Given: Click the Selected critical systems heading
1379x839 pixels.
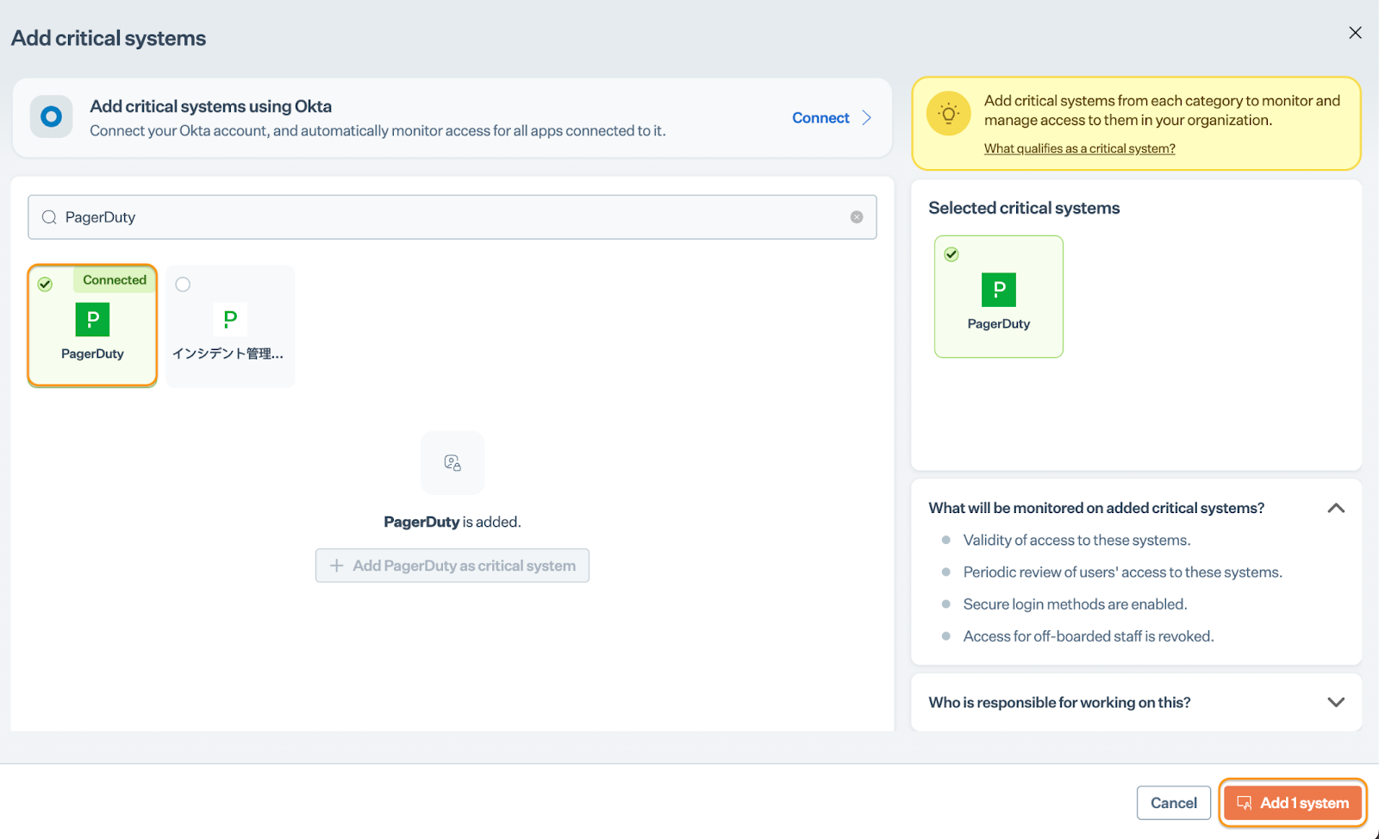Looking at the screenshot, I should tap(1024, 208).
